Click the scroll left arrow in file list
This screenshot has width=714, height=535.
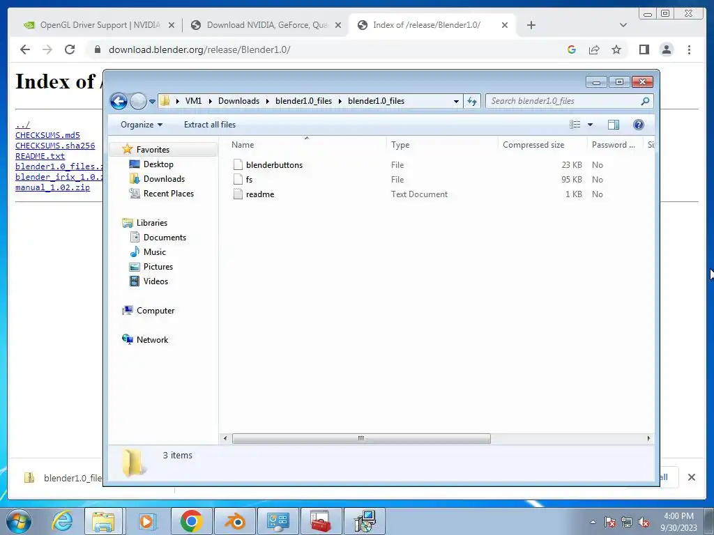(225, 439)
